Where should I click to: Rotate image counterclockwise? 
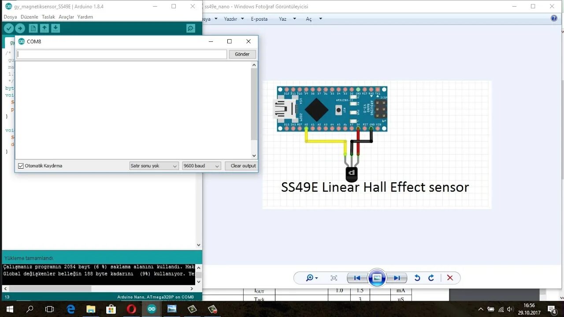pyautogui.click(x=417, y=278)
